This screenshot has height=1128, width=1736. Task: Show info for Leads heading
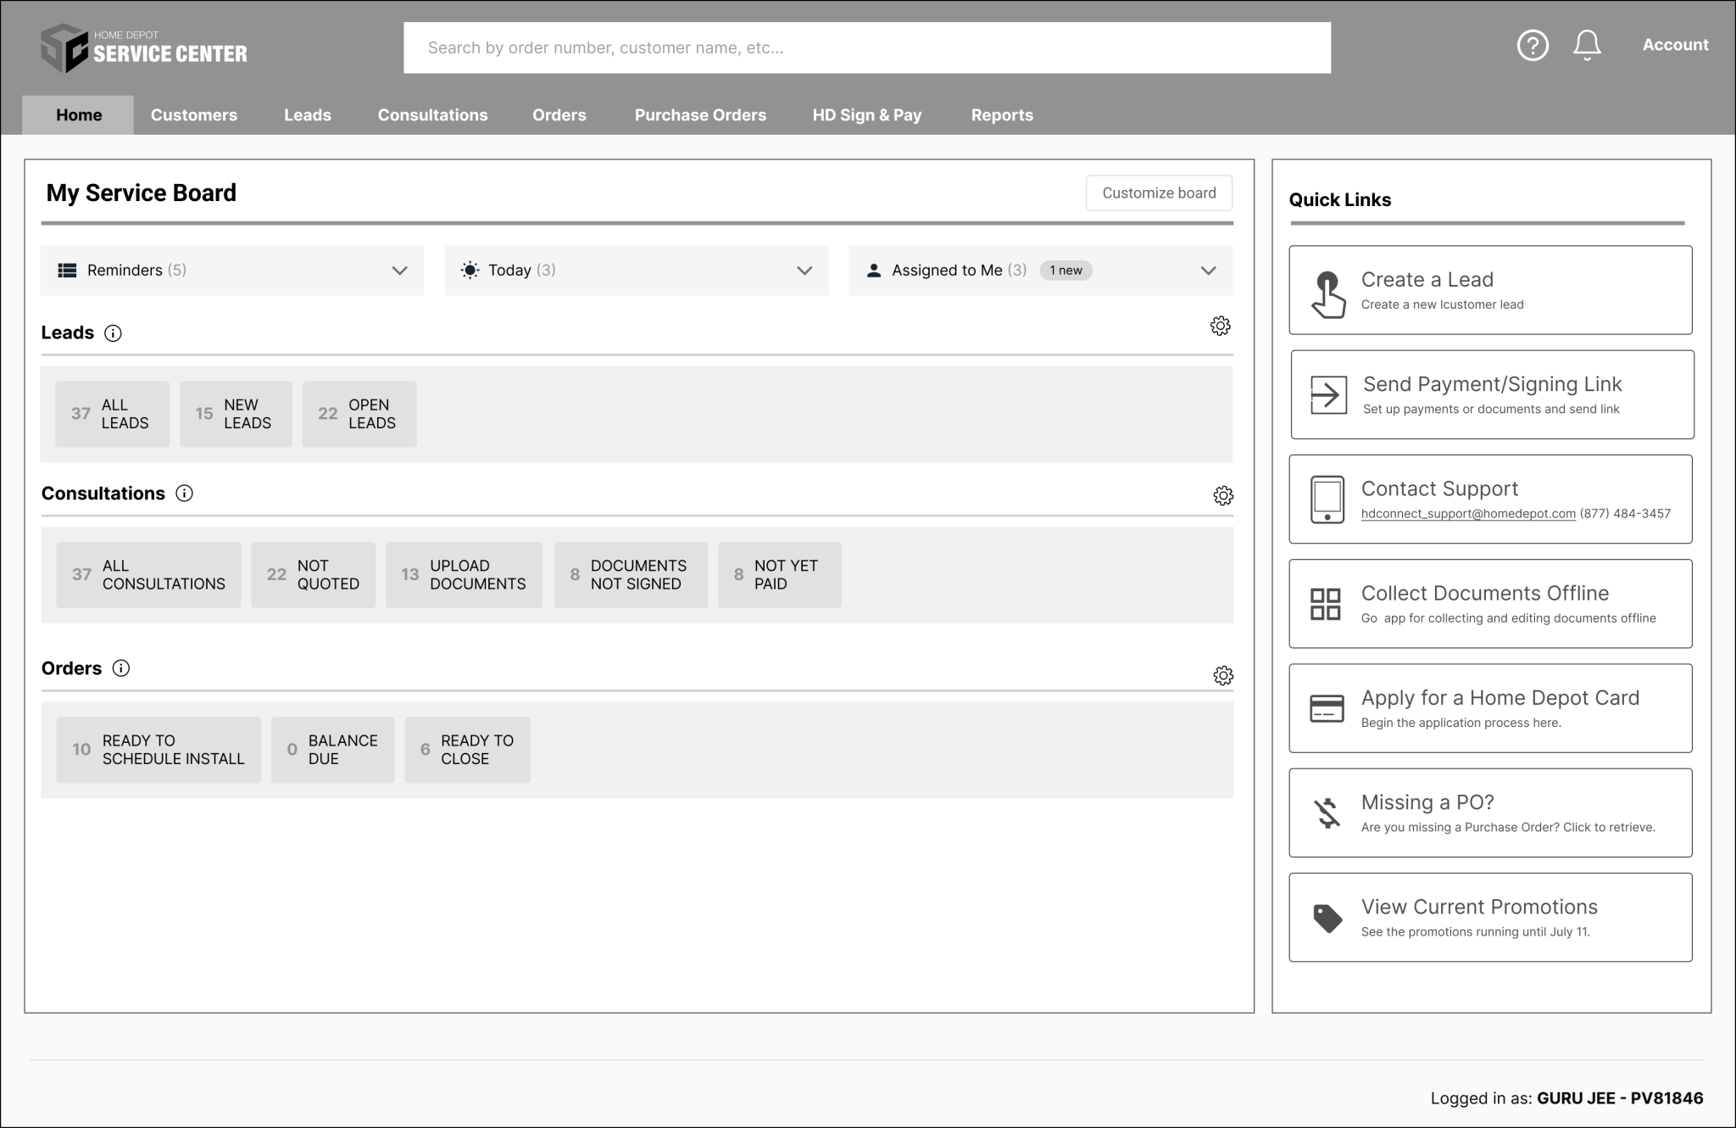(x=113, y=333)
